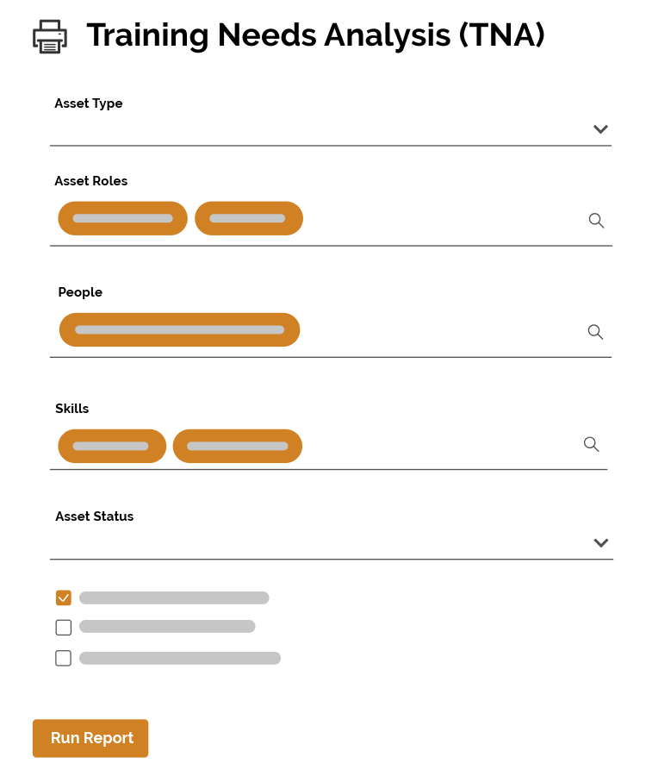Check the third checkbox in the list
Screen dimensions: 646x776
[x=63, y=658]
